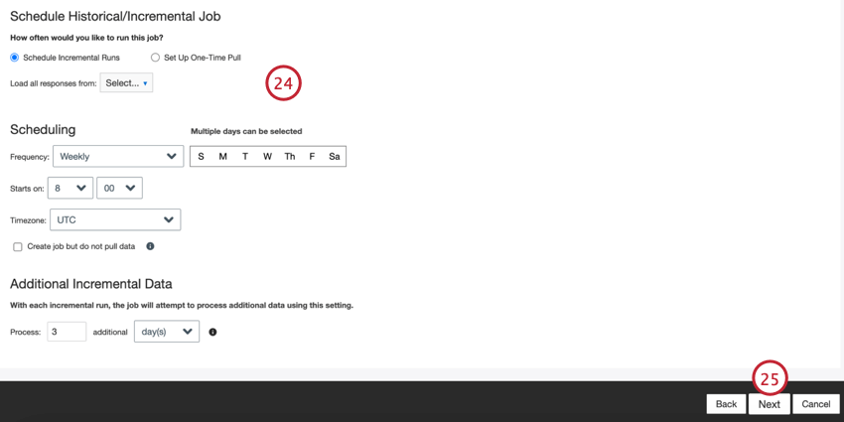Viewport: 844px width, 422px height.
Task: Open the Starts on minutes dropdown
Action: point(119,188)
